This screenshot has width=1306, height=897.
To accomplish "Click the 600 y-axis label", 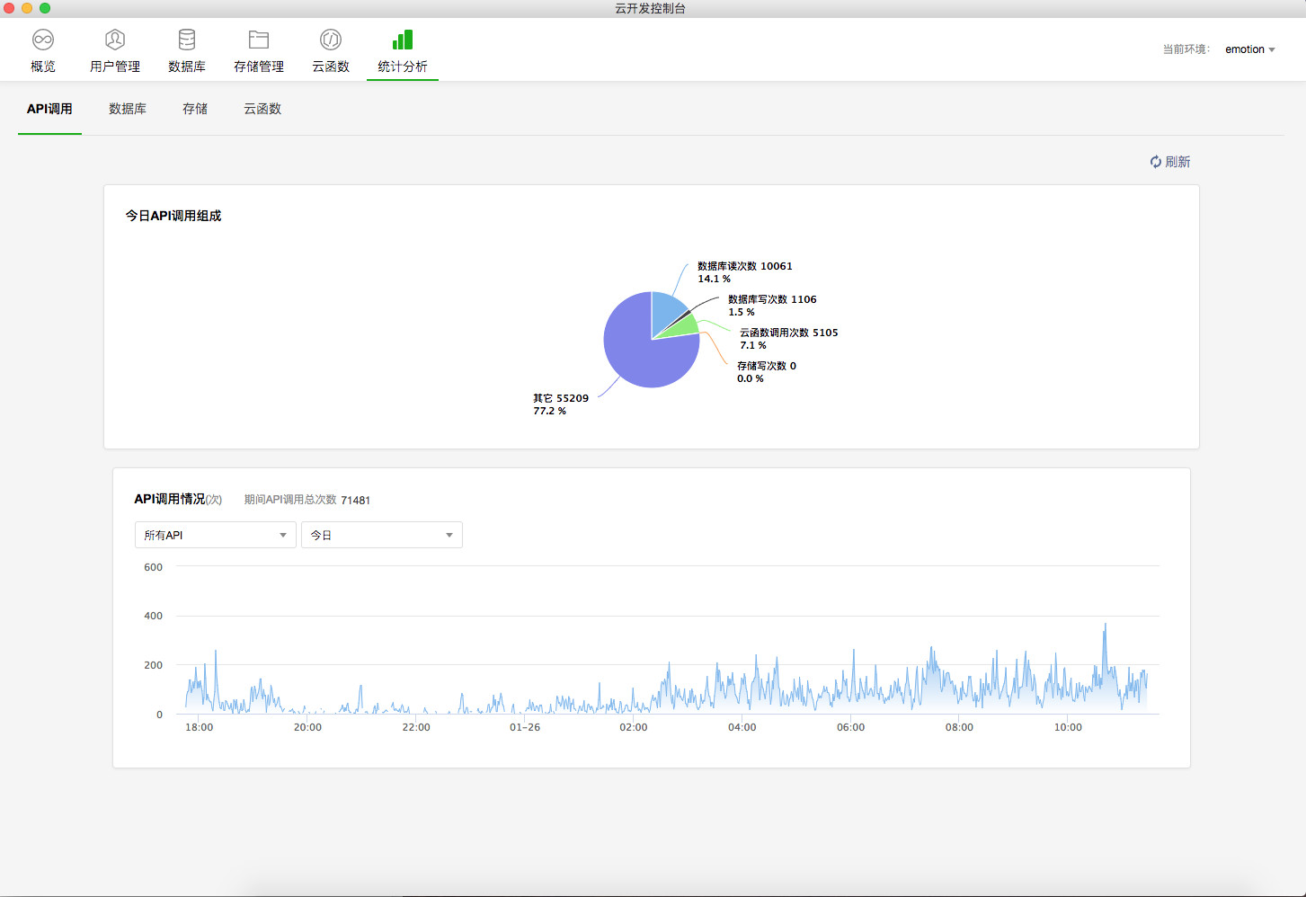I will [x=154, y=567].
